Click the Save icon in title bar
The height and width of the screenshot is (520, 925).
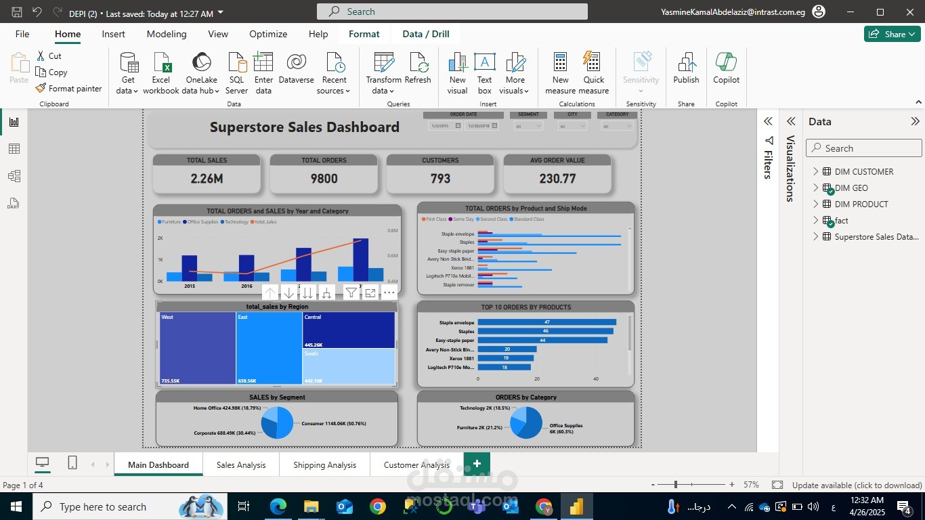coord(17,12)
